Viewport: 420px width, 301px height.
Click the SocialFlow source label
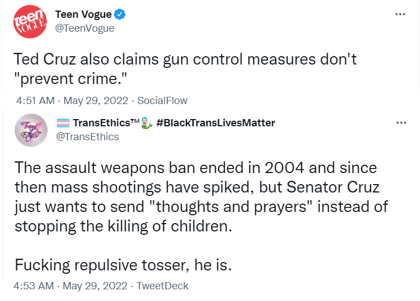tap(162, 101)
